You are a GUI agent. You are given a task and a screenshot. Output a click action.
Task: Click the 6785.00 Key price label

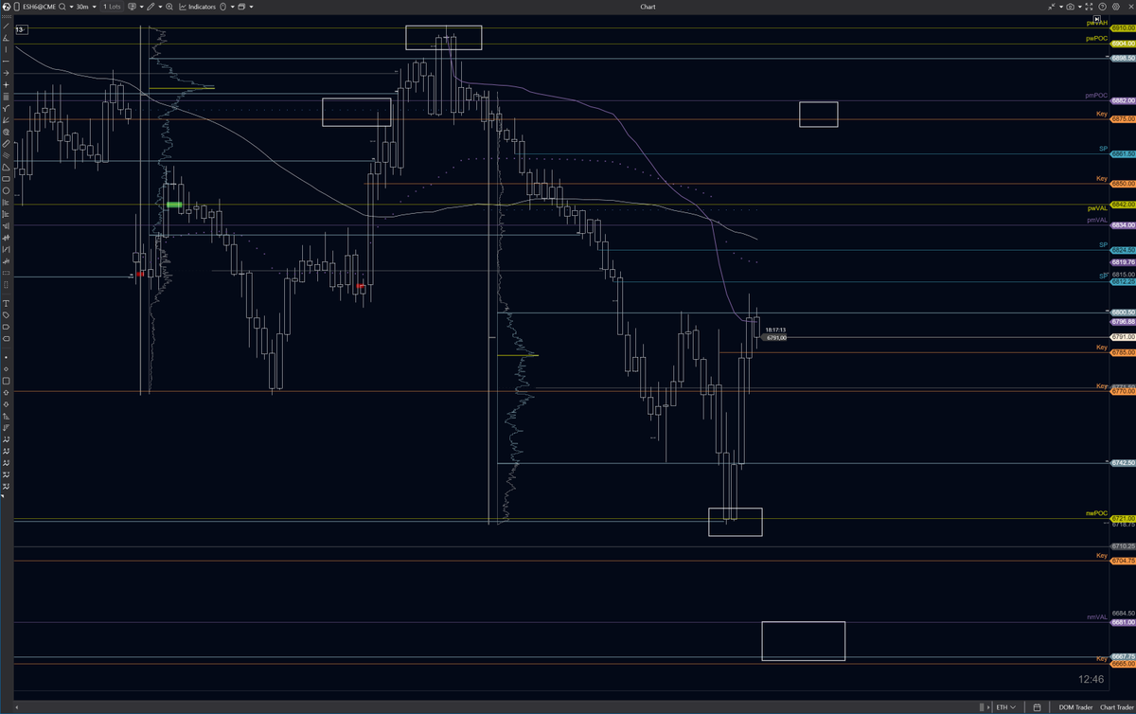pos(1123,352)
